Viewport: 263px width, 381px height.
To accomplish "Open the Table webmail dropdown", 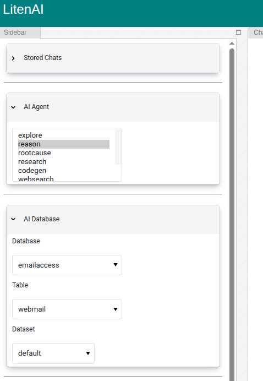I will pos(67,309).
